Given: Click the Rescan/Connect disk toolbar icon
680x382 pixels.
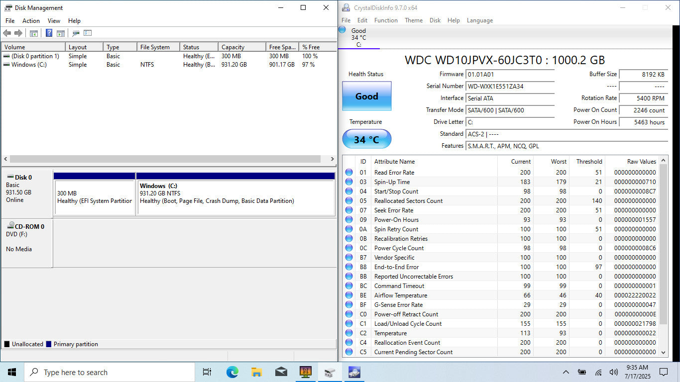Looking at the screenshot, I should click(x=76, y=33).
